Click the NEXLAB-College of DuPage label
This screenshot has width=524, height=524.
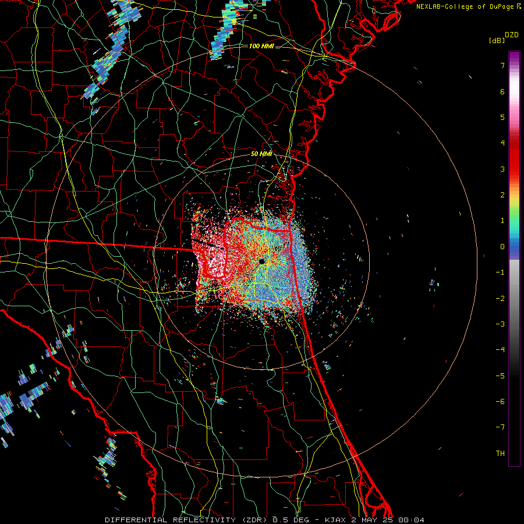[x=469, y=6]
